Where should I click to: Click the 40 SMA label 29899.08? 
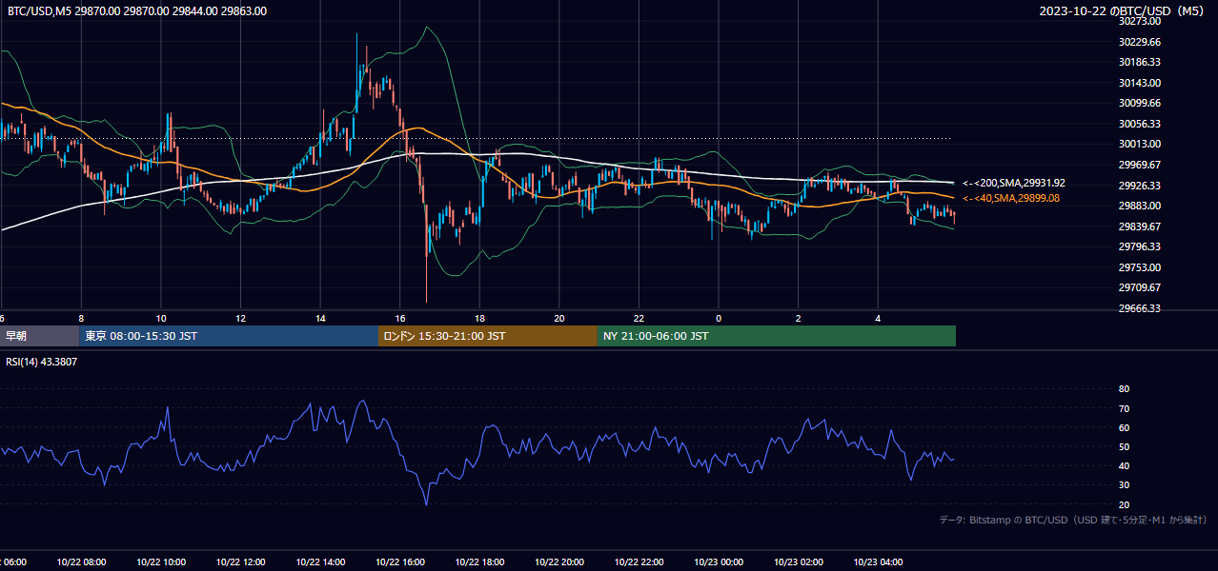coord(1011,198)
